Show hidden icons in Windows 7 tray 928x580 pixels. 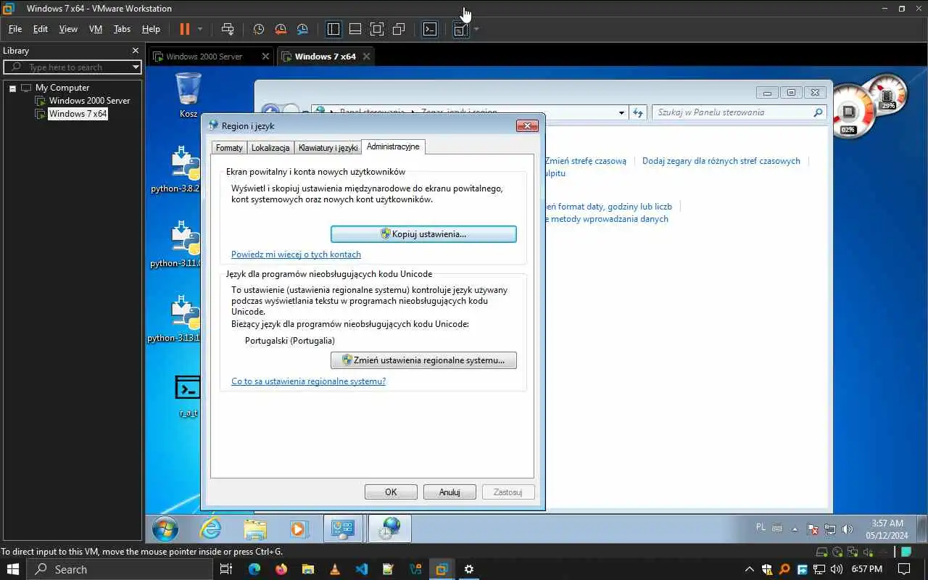795,529
